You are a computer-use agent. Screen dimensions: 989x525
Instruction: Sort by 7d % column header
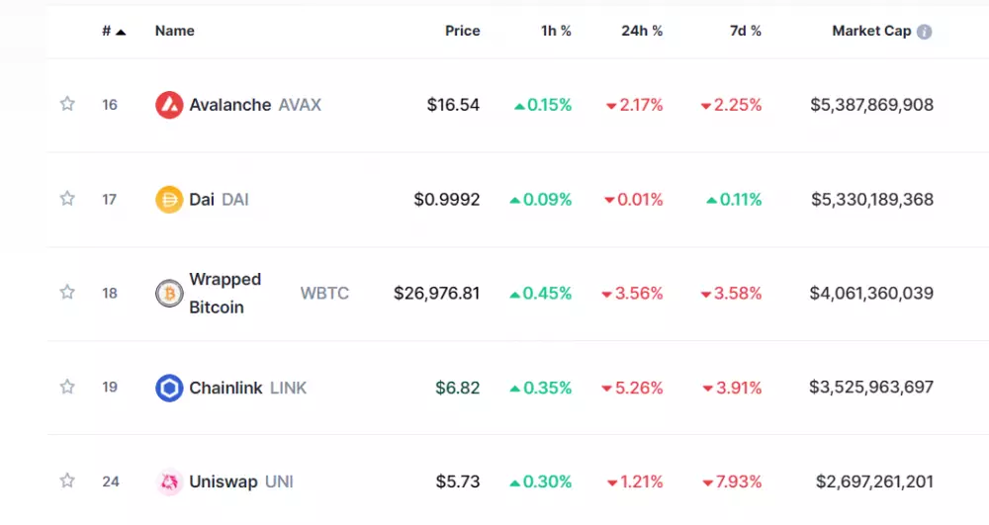(745, 31)
